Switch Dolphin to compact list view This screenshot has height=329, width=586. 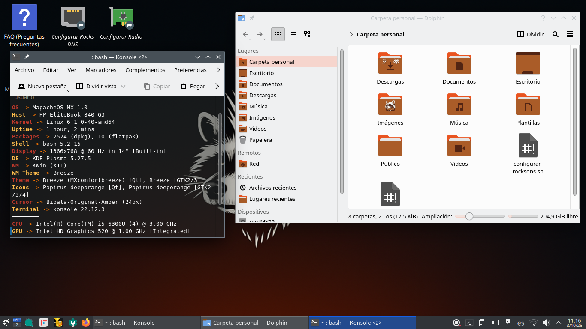click(x=293, y=34)
